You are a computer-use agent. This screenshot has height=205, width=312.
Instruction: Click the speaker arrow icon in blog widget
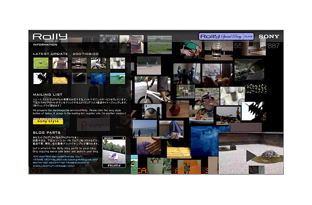click(123, 138)
